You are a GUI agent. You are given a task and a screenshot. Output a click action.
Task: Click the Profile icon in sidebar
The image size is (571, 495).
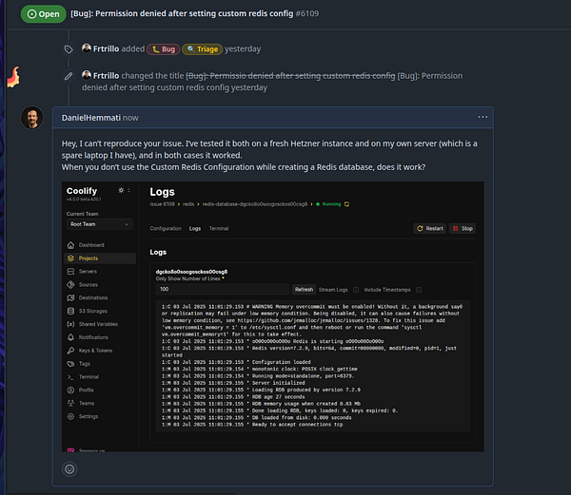coord(71,390)
